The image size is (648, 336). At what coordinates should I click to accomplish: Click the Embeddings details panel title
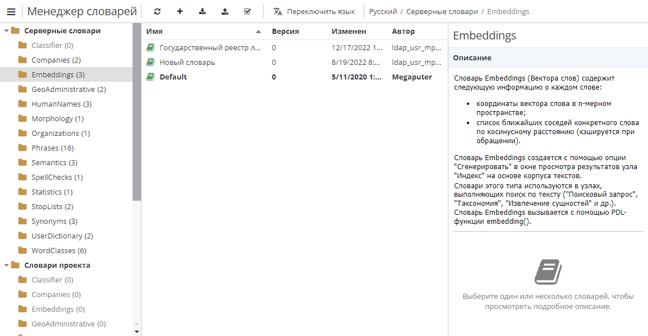pos(484,36)
